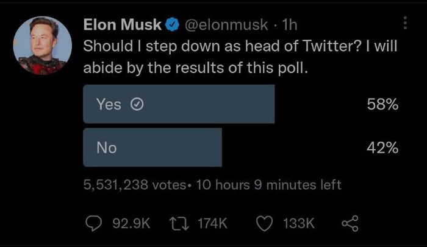Viewport: 427px width, 247px height.
Task: Open the Elon Musk display name link
Action: pyautogui.click(x=122, y=25)
